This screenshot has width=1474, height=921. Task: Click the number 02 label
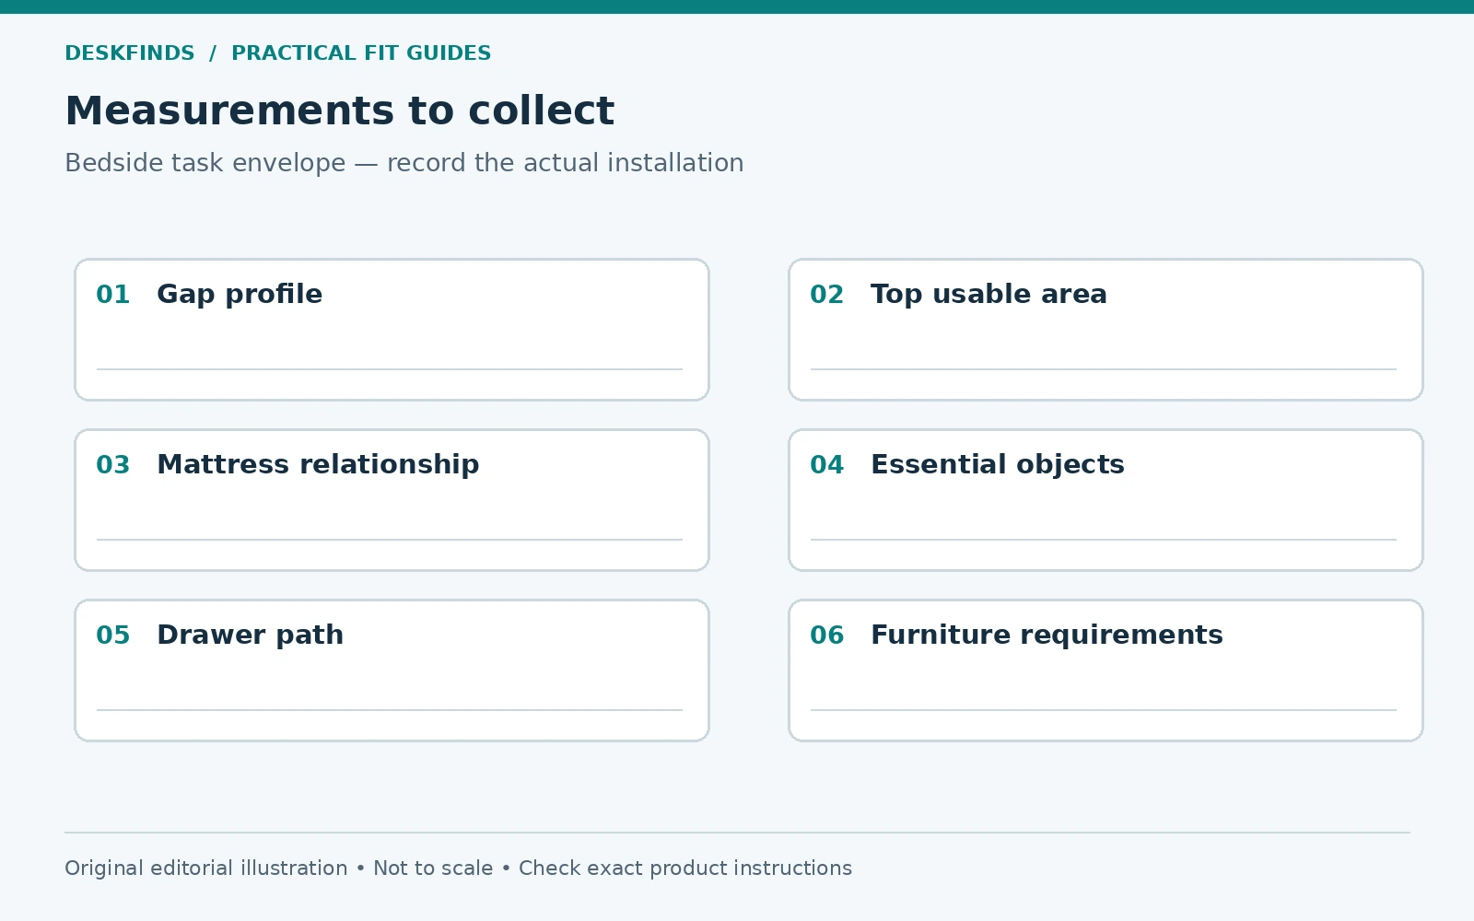click(x=827, y=295)
